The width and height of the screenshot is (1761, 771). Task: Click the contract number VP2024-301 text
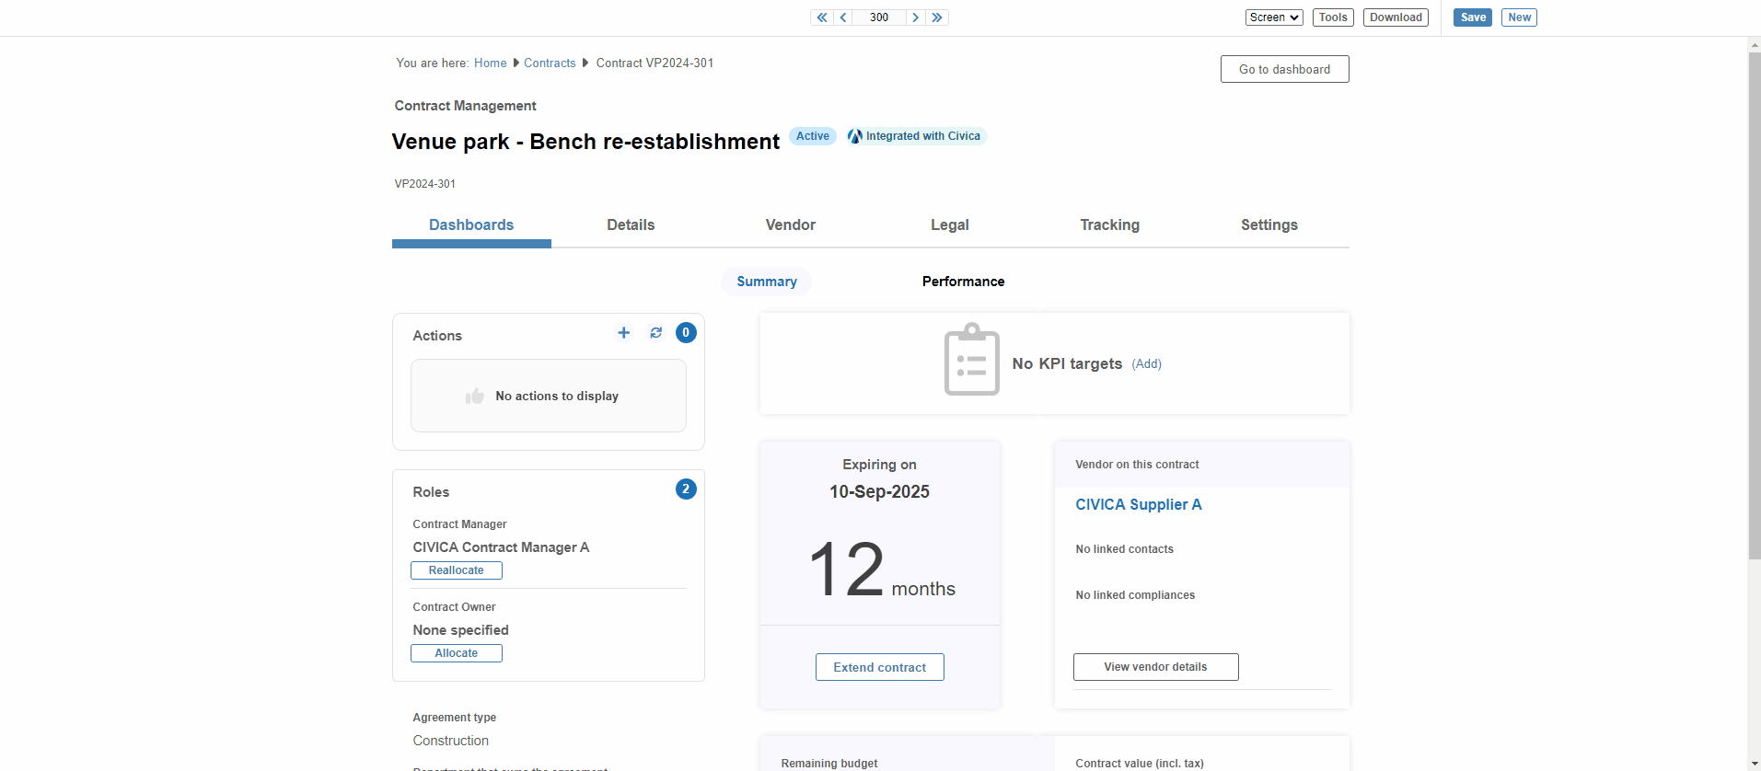coord(425,184)
